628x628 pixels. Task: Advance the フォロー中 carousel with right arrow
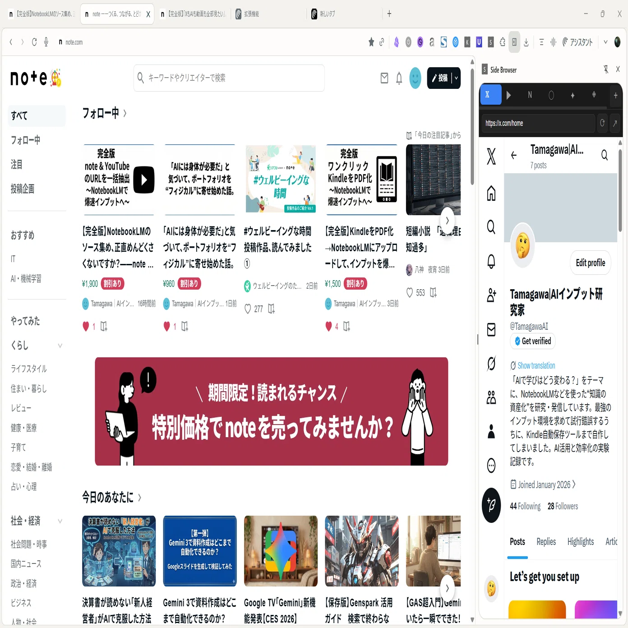point(447,221)
